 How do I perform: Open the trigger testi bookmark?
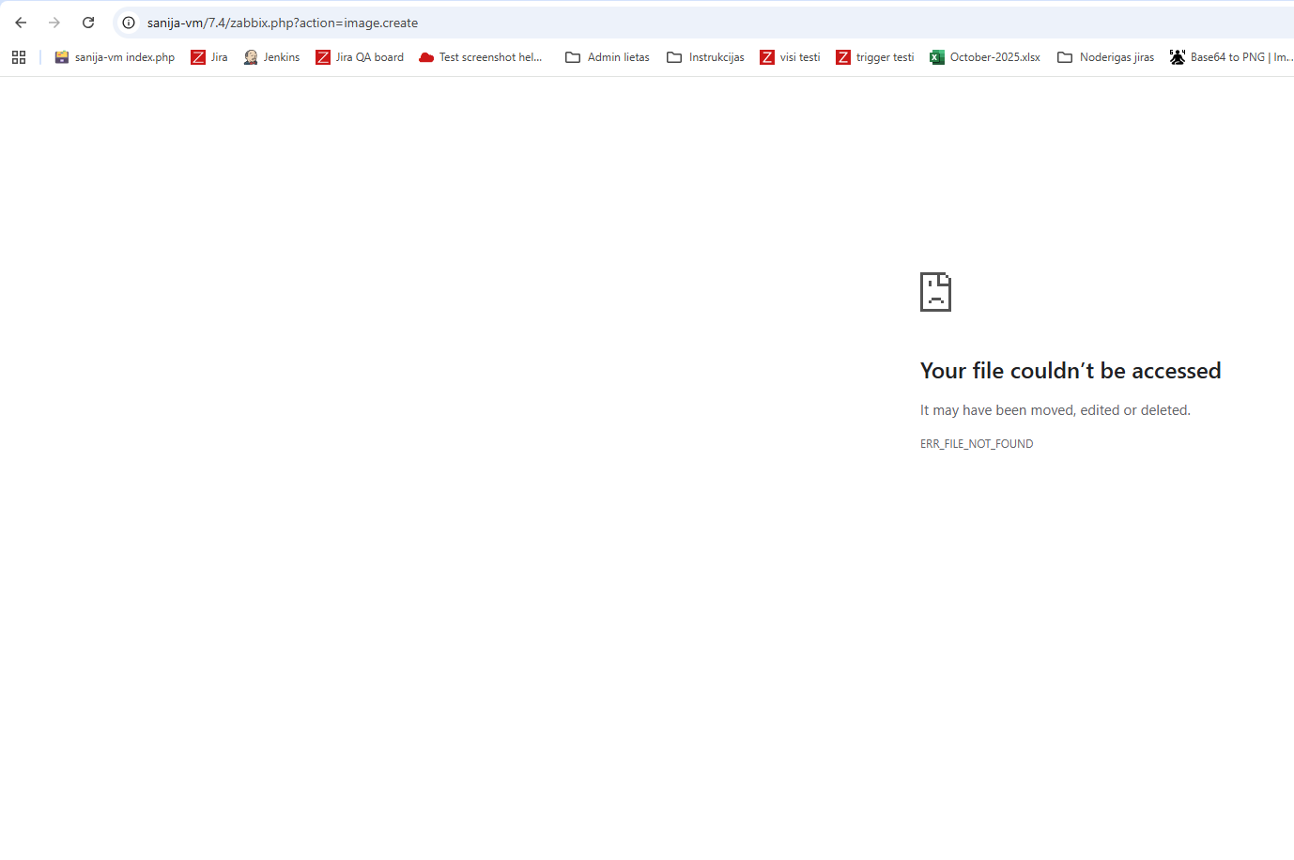coord(874,57)
